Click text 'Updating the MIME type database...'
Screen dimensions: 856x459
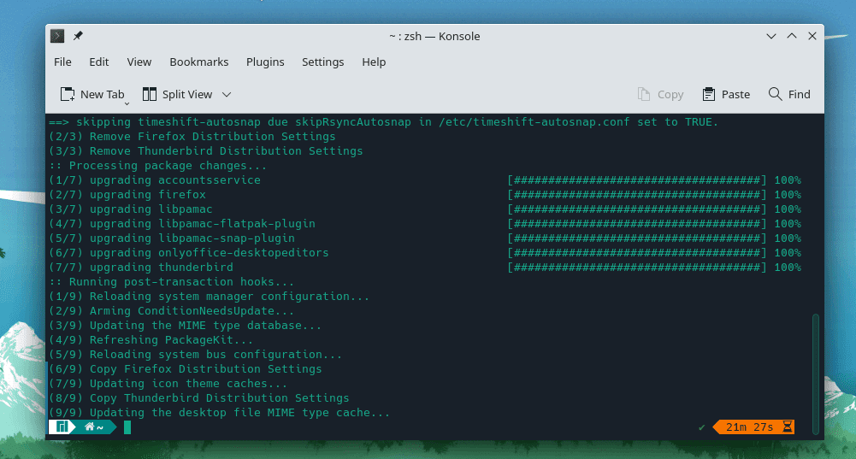point(205,326)
